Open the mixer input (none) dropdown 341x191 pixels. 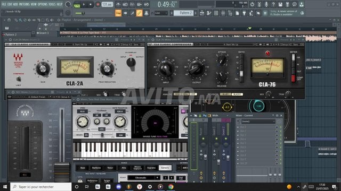(258, 121)
